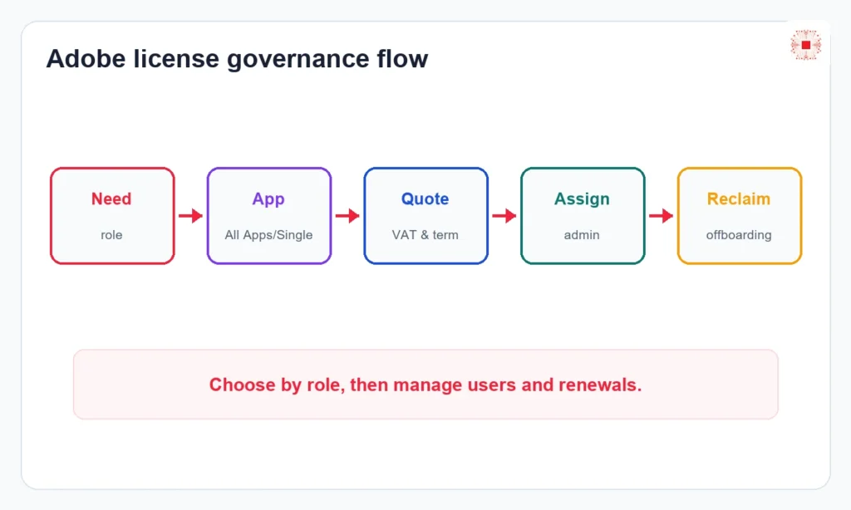
Task: Click the 'offboarding' subtitle text
Action: pos(739,235)
